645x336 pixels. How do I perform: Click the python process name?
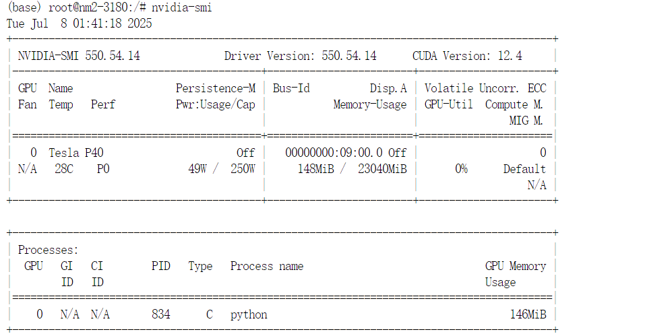[x=249, y=315]
